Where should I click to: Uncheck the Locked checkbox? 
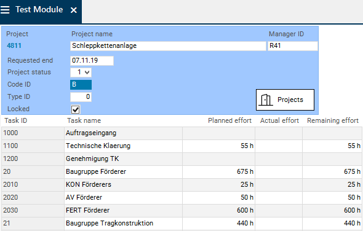pyautogui.click(x=75, y=109)
